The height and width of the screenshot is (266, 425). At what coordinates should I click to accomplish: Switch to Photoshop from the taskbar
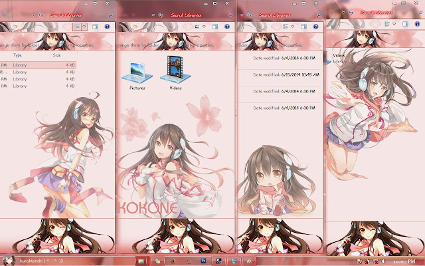click(204, 261)
